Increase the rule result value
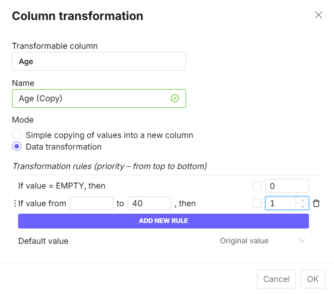334x294 pixels. (x=302, y=200)
